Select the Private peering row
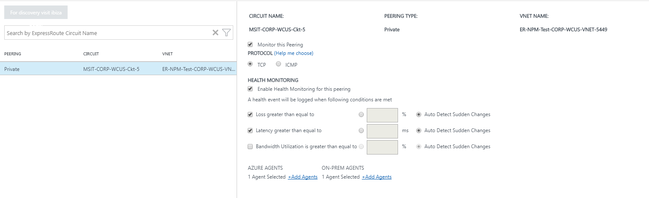This screenshot has height=198, width=649. [118, 69]
